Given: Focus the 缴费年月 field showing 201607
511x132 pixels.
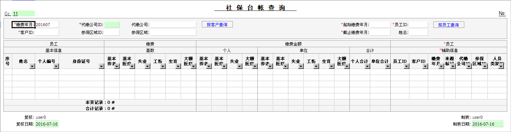Looking at the screenshot, I should (47, 24).
